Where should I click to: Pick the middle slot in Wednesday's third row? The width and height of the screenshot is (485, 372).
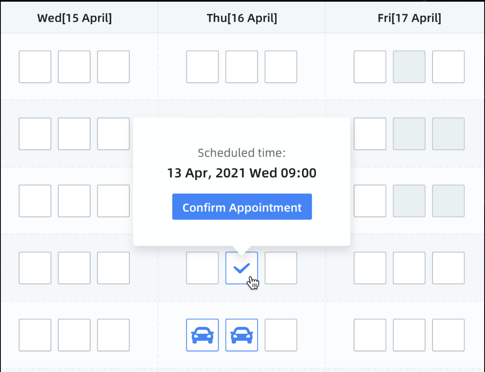point(74,201)
